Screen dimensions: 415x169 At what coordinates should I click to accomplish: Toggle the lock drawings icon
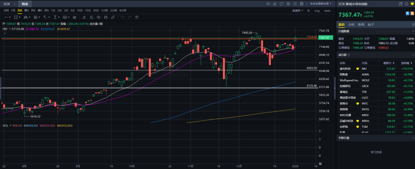coord(91,17)
